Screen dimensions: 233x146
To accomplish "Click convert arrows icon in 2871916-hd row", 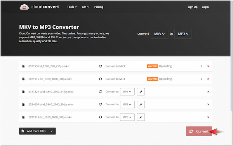I will (101, 79).
